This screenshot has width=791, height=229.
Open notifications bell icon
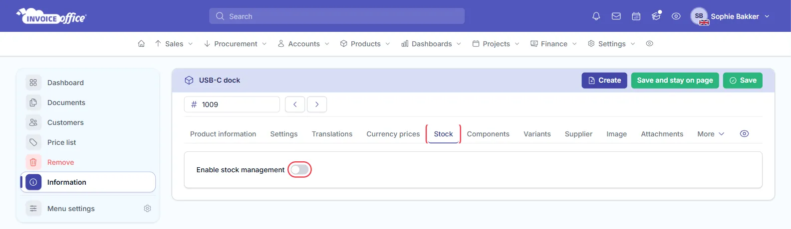point(596,16)
